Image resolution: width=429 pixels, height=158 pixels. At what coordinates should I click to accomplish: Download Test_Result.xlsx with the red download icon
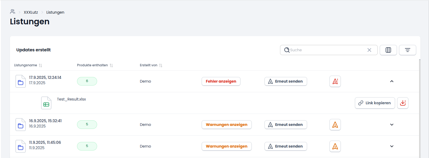pos(403,103)
